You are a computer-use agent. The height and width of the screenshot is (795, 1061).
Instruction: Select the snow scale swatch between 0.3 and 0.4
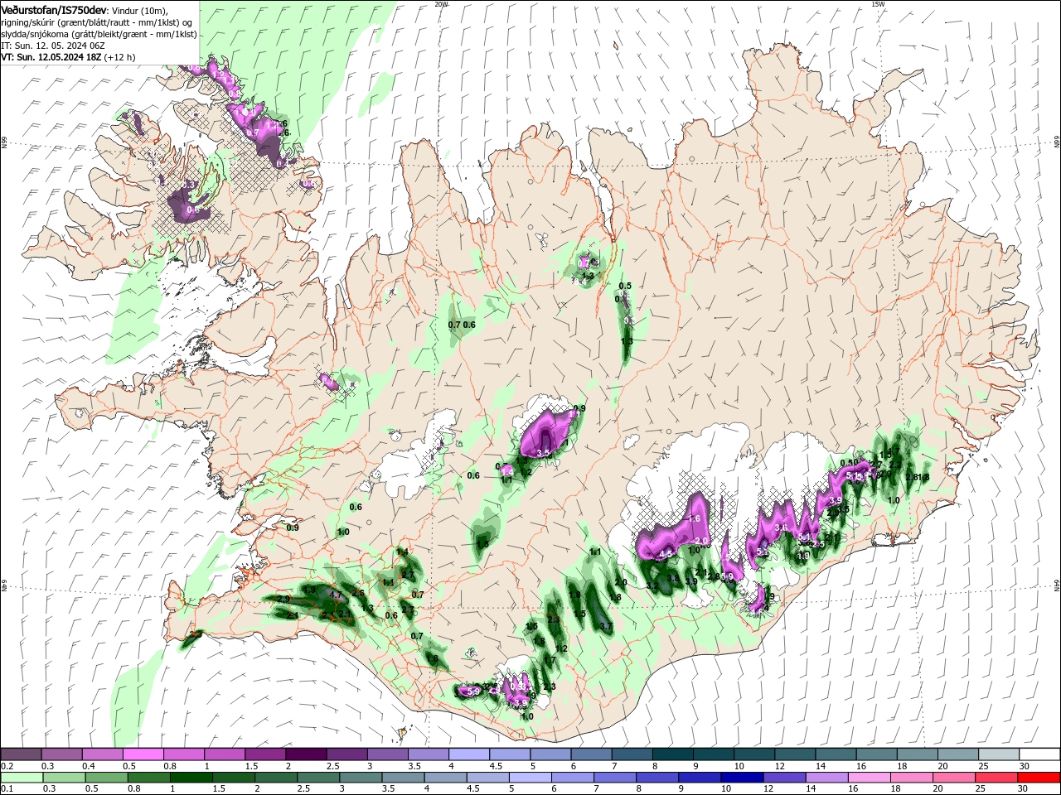pyautogui.click(x=61, y=754)
